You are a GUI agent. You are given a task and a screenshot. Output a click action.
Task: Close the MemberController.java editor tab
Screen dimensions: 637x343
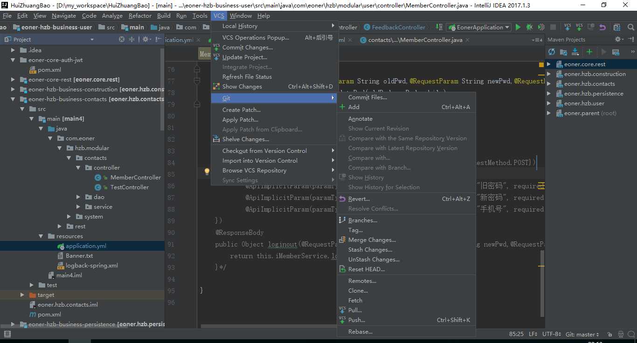click(x=466, y=40)
